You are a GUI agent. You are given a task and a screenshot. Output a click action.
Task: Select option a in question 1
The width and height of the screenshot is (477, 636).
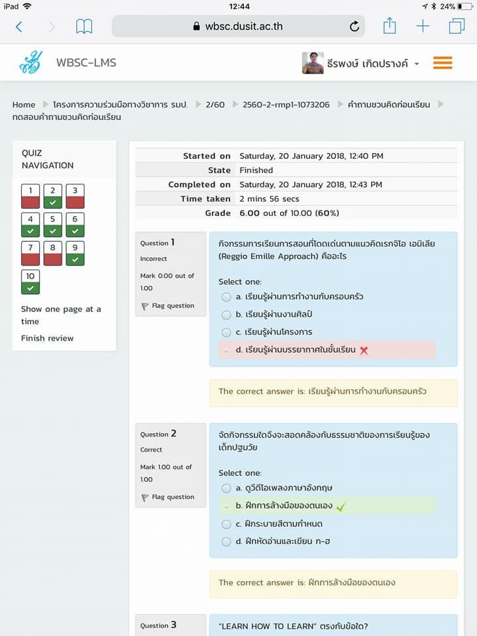tap(227, 297)
